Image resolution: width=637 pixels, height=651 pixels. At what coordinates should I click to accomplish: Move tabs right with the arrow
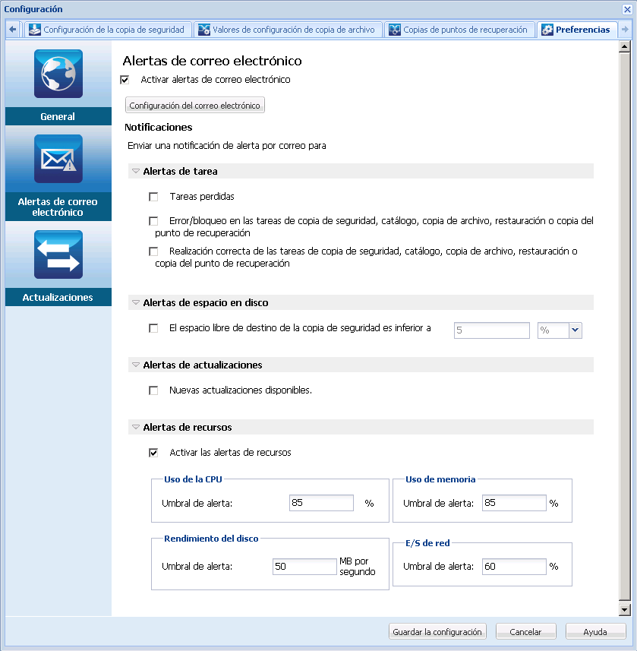click(x=625, y=30)
